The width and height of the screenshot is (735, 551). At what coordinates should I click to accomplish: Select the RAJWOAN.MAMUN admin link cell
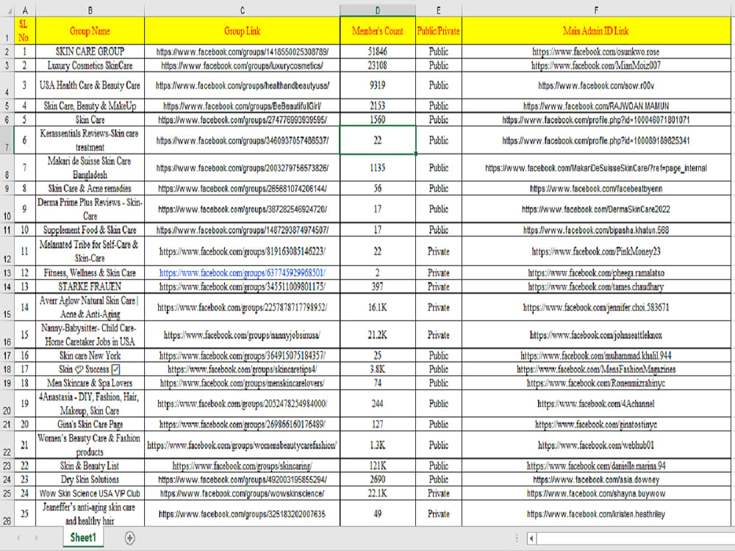(596, 106)
